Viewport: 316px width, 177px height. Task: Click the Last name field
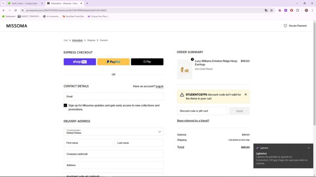(139, 143)
